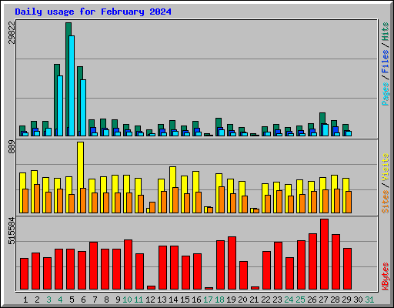This screenshot has width=394, height=308.
Task: Click the red KBytes bar for day 1
Action: click(x=24, y=274)
